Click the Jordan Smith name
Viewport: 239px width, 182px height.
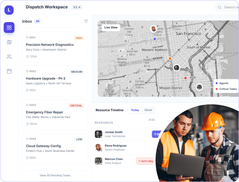tap(114, 132)
